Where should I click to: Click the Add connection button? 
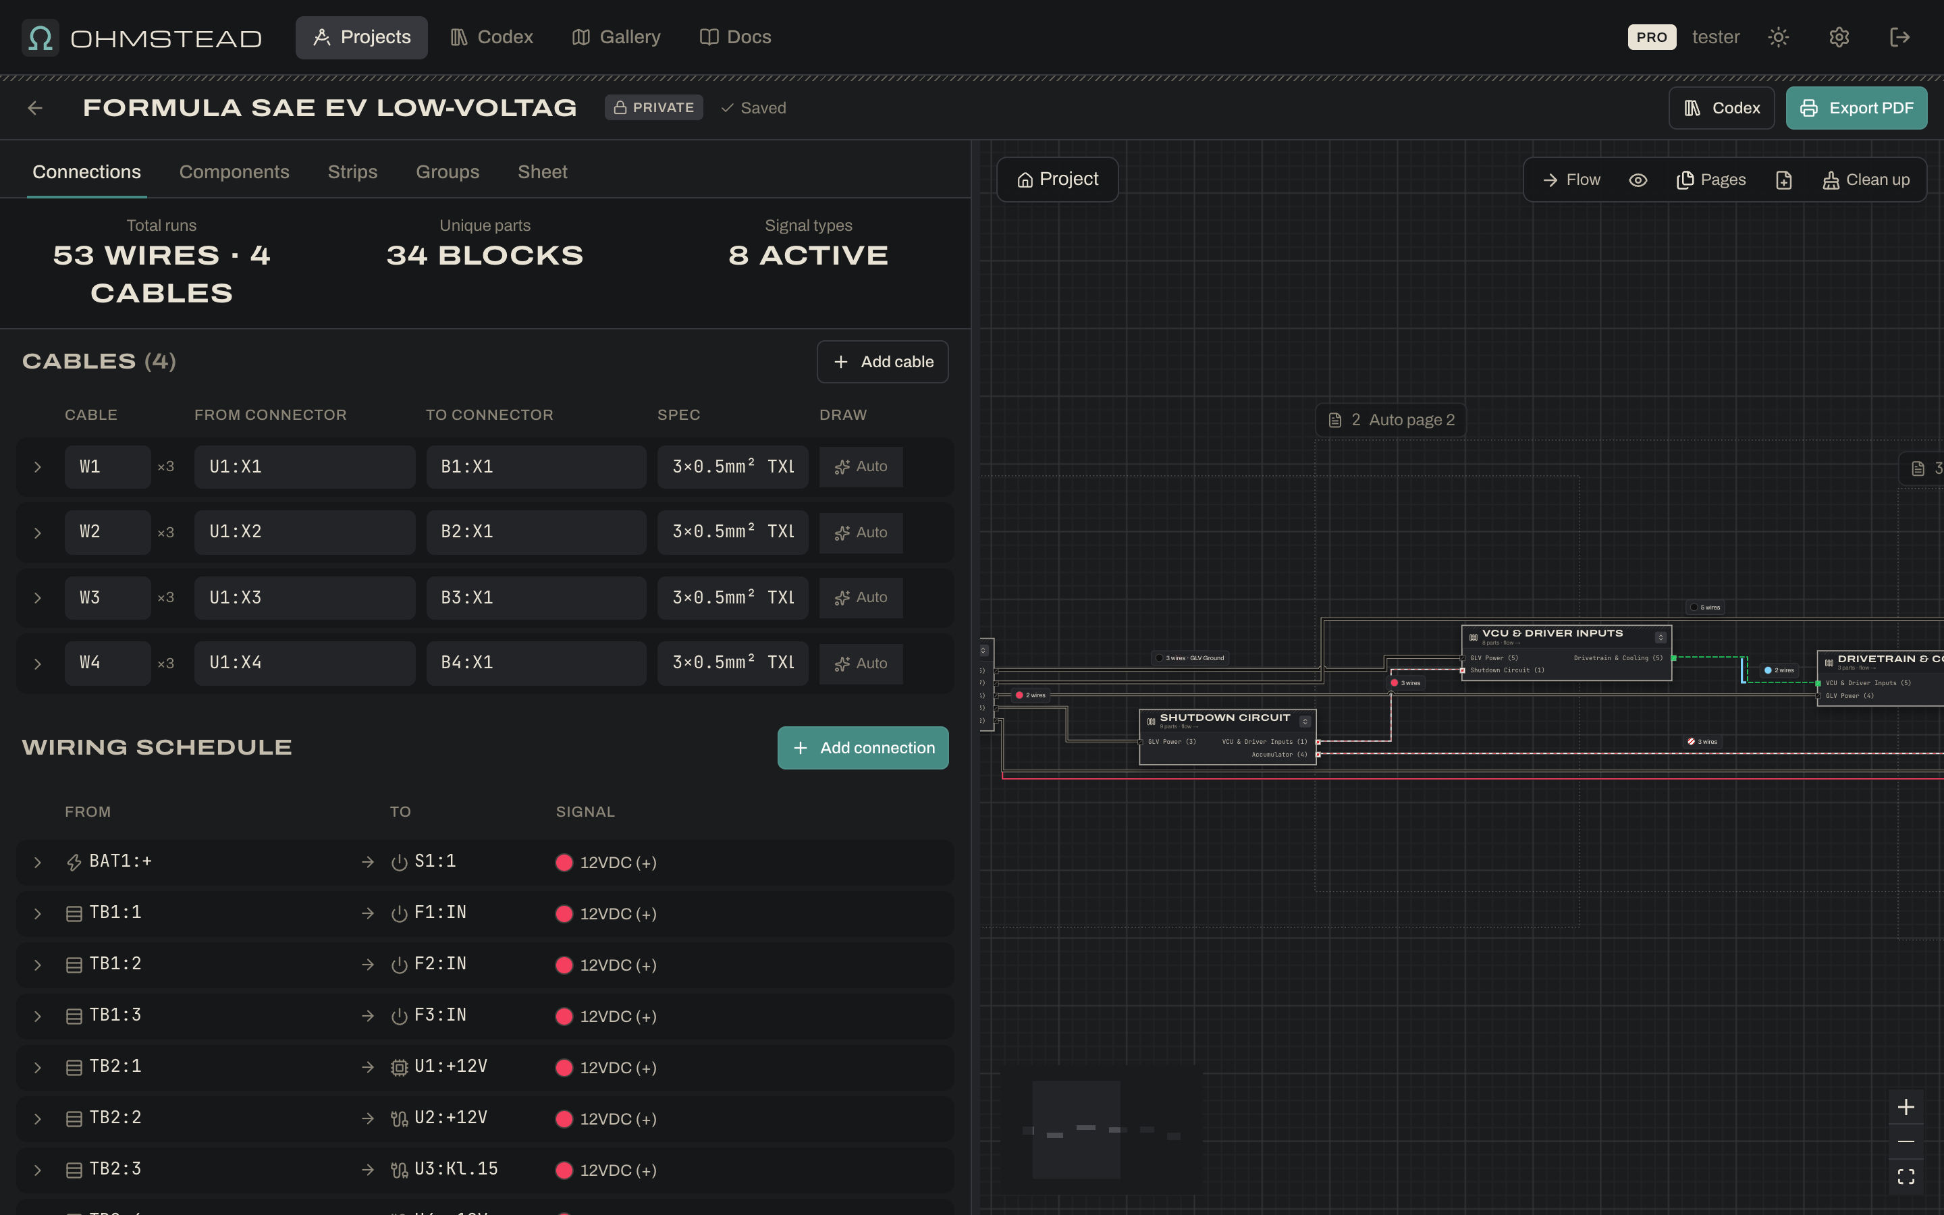coord(863,748)
